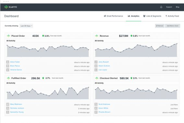Click the Currently showing label
Viewport: 184px width, 123px height.
[x=11, y=26]
